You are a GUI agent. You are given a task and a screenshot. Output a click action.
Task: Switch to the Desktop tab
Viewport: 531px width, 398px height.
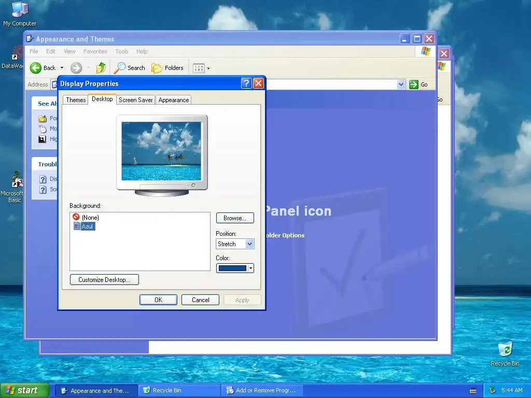click(102, 99)
